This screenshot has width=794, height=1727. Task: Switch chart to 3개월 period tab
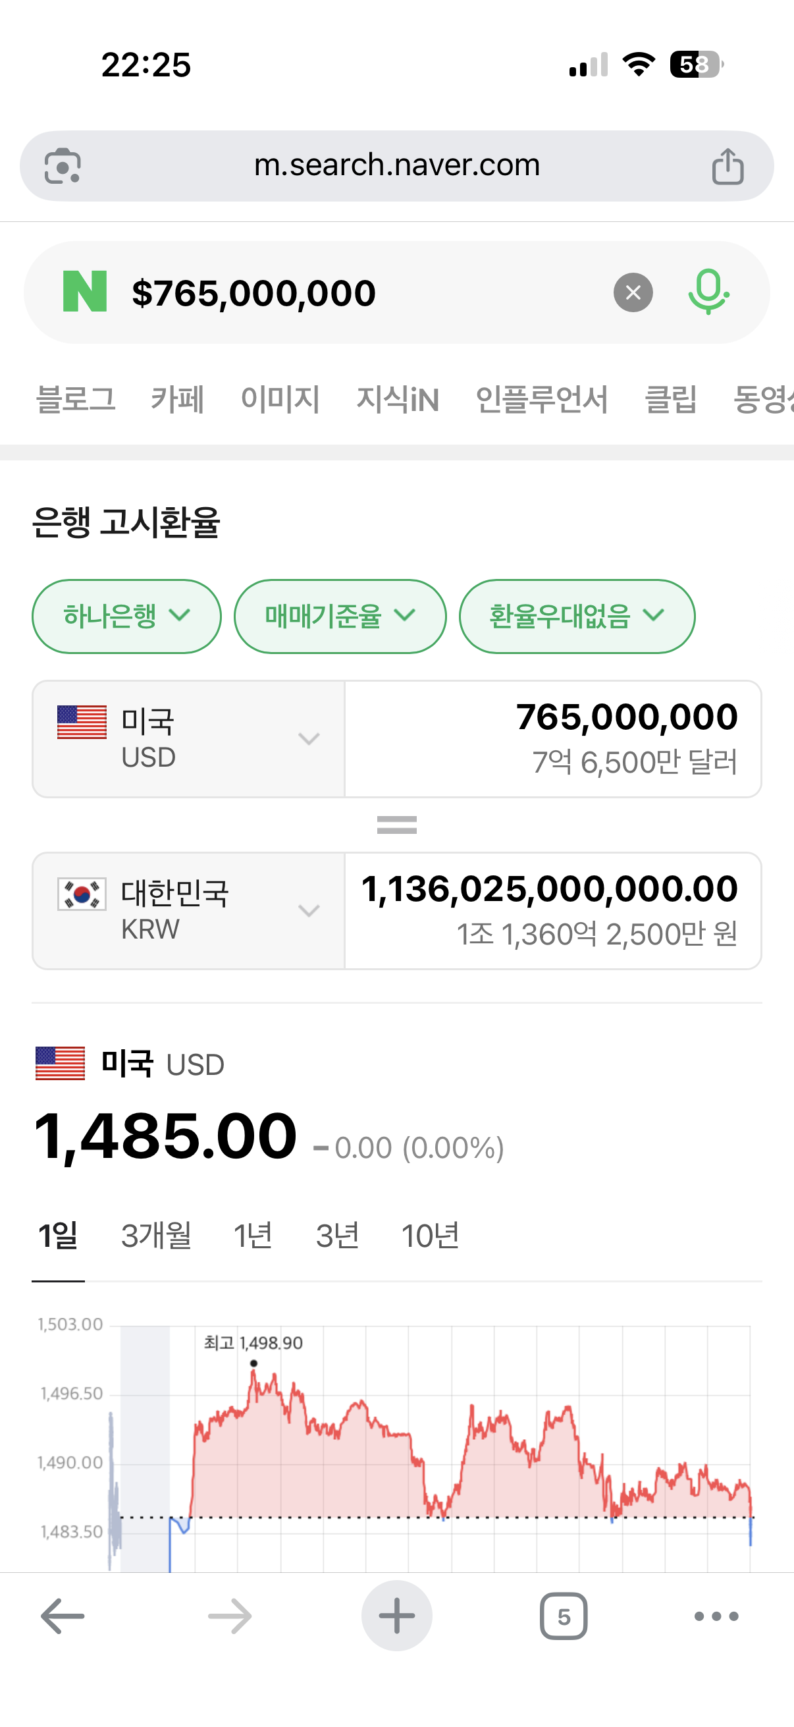[x=156, y=1236]
